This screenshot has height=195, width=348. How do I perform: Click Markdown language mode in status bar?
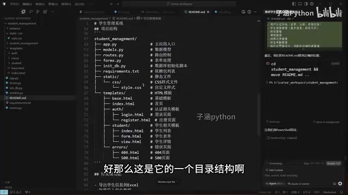[330, 192]
